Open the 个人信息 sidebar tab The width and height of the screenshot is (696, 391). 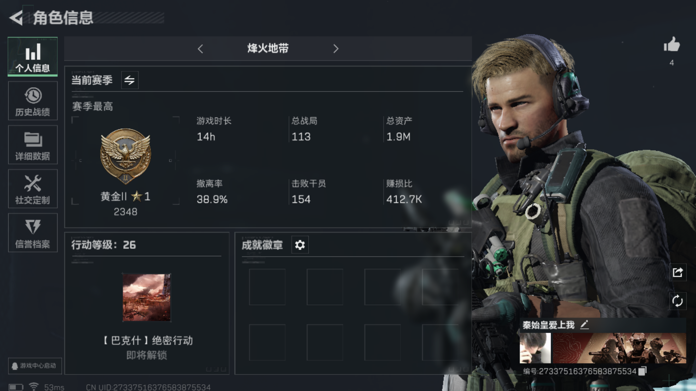pyautogui.click(x=32, y=57)
